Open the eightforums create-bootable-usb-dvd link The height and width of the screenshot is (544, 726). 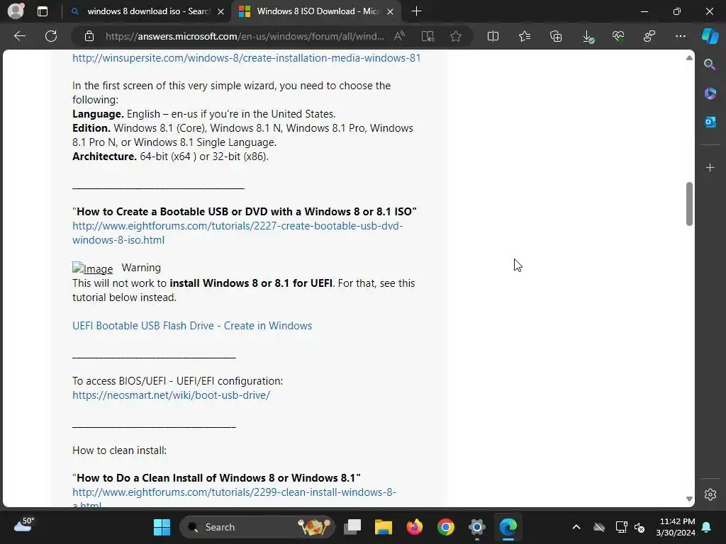pyautogui.click(x=238, y=232)
